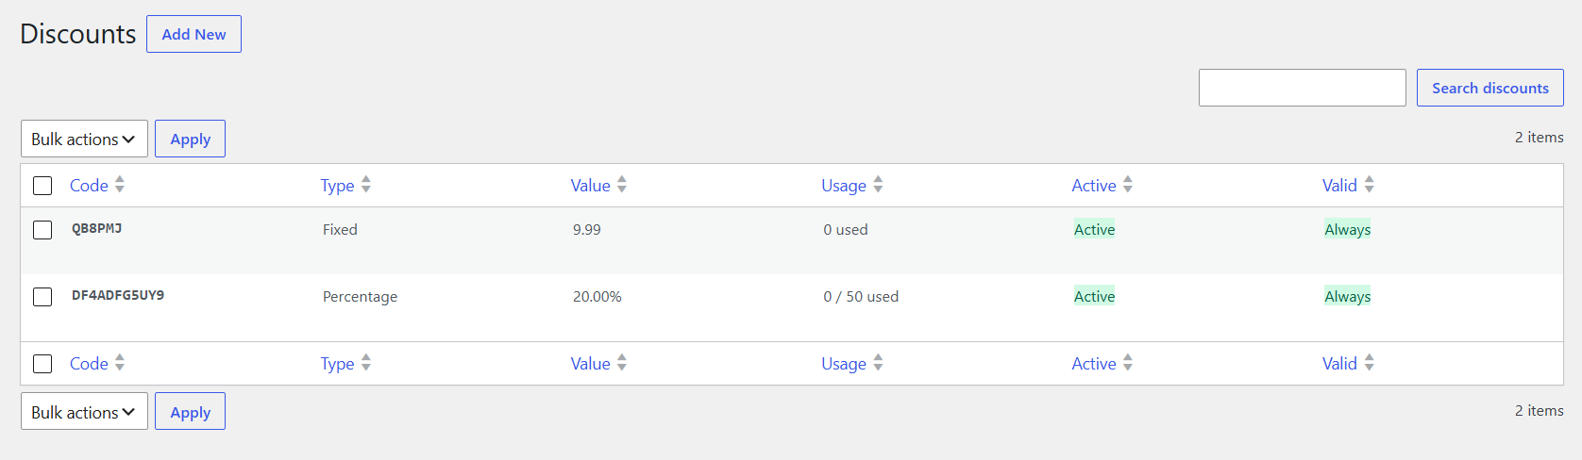Click the Fixed type cell

coord(340,230)
